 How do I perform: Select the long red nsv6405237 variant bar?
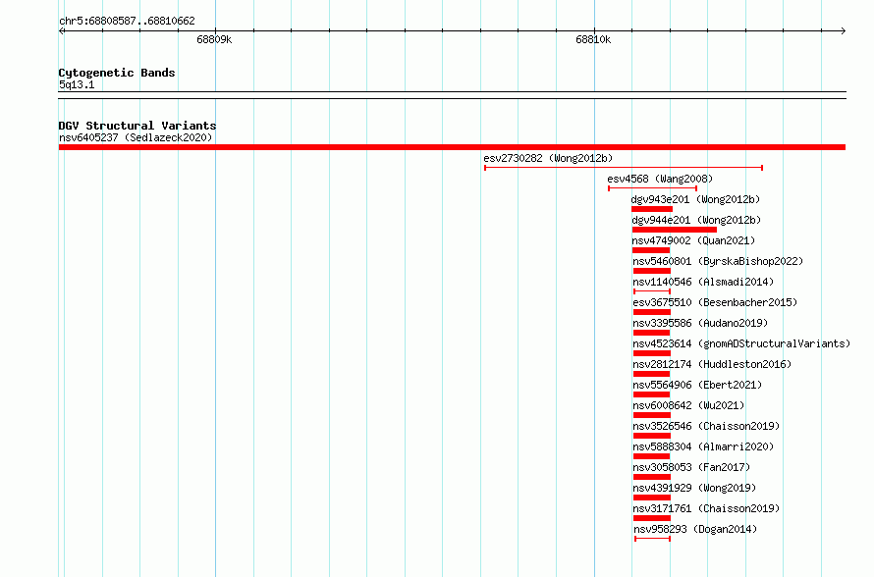pos(452,147)
